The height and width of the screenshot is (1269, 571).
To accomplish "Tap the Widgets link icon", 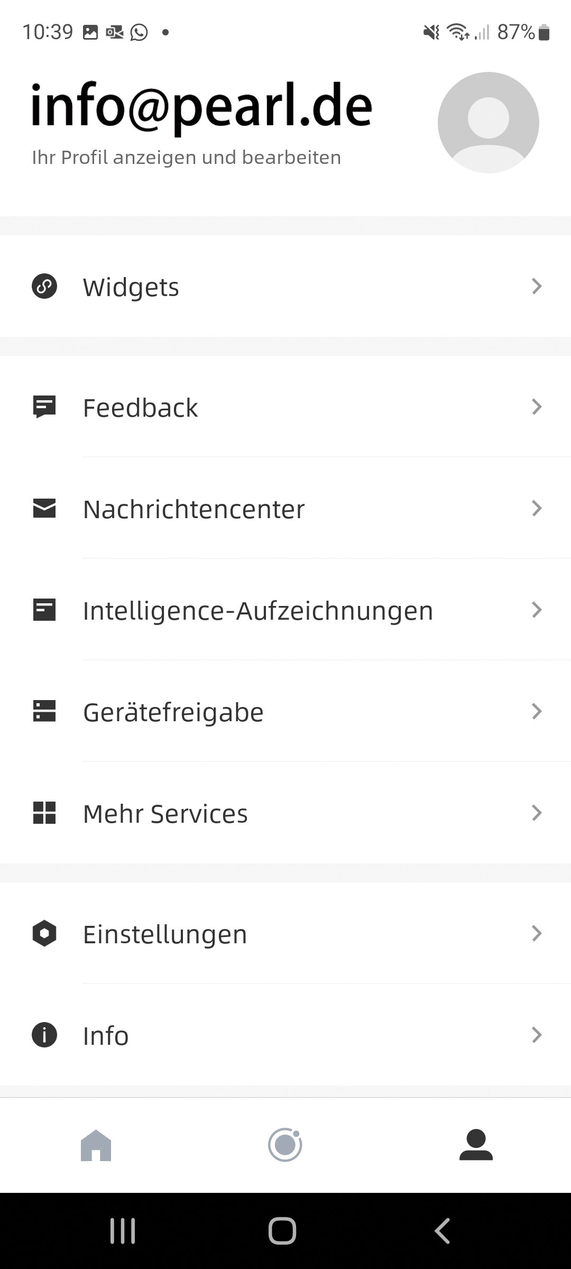I will tap(44, 287).
